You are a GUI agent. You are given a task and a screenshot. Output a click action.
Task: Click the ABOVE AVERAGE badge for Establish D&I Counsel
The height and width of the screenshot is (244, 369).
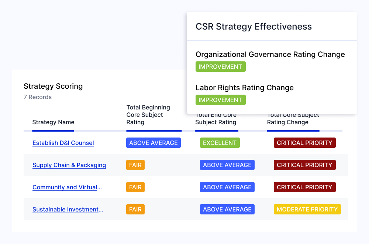click(154, 143)
